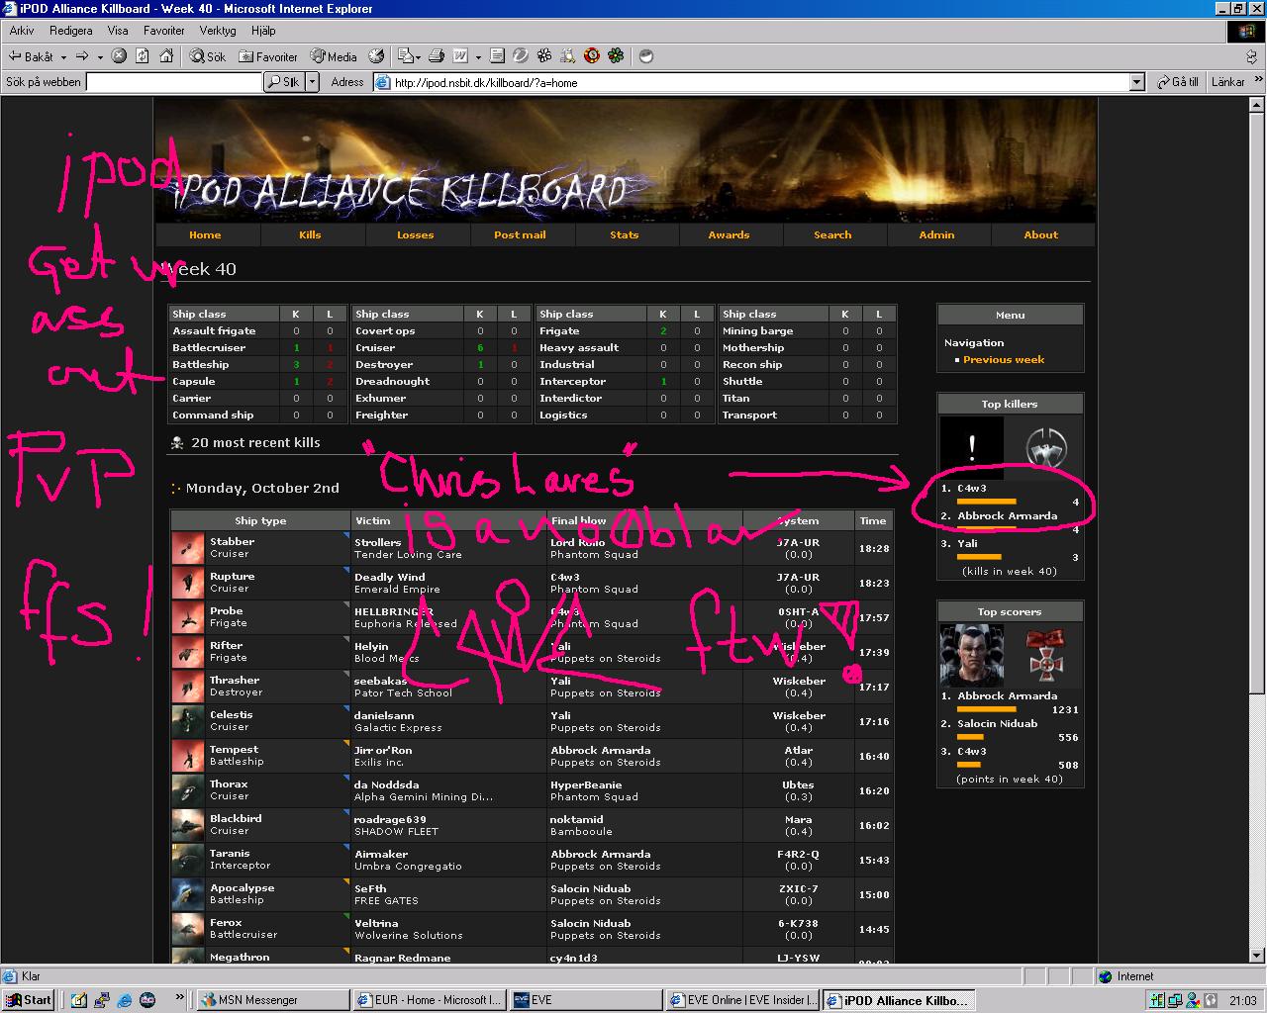Stop loading the page

coord(119,56)
